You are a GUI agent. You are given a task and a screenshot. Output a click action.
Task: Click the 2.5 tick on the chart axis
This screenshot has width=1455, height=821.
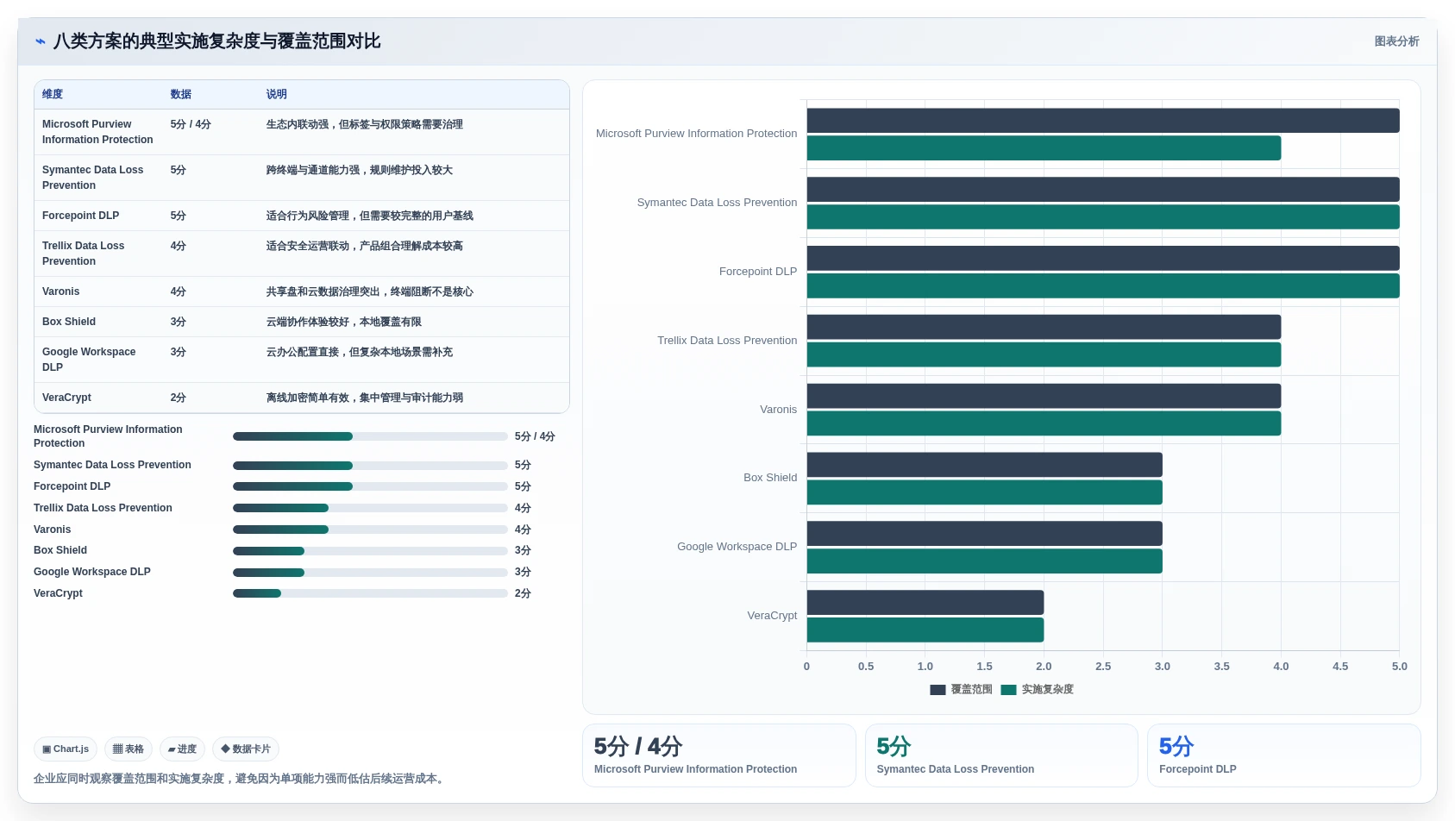click(x=1103, y=667)
